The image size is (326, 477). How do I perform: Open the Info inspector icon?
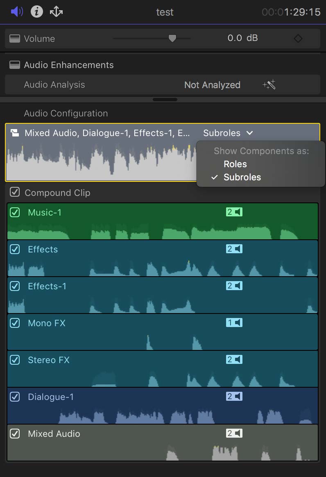coord(37,12)
